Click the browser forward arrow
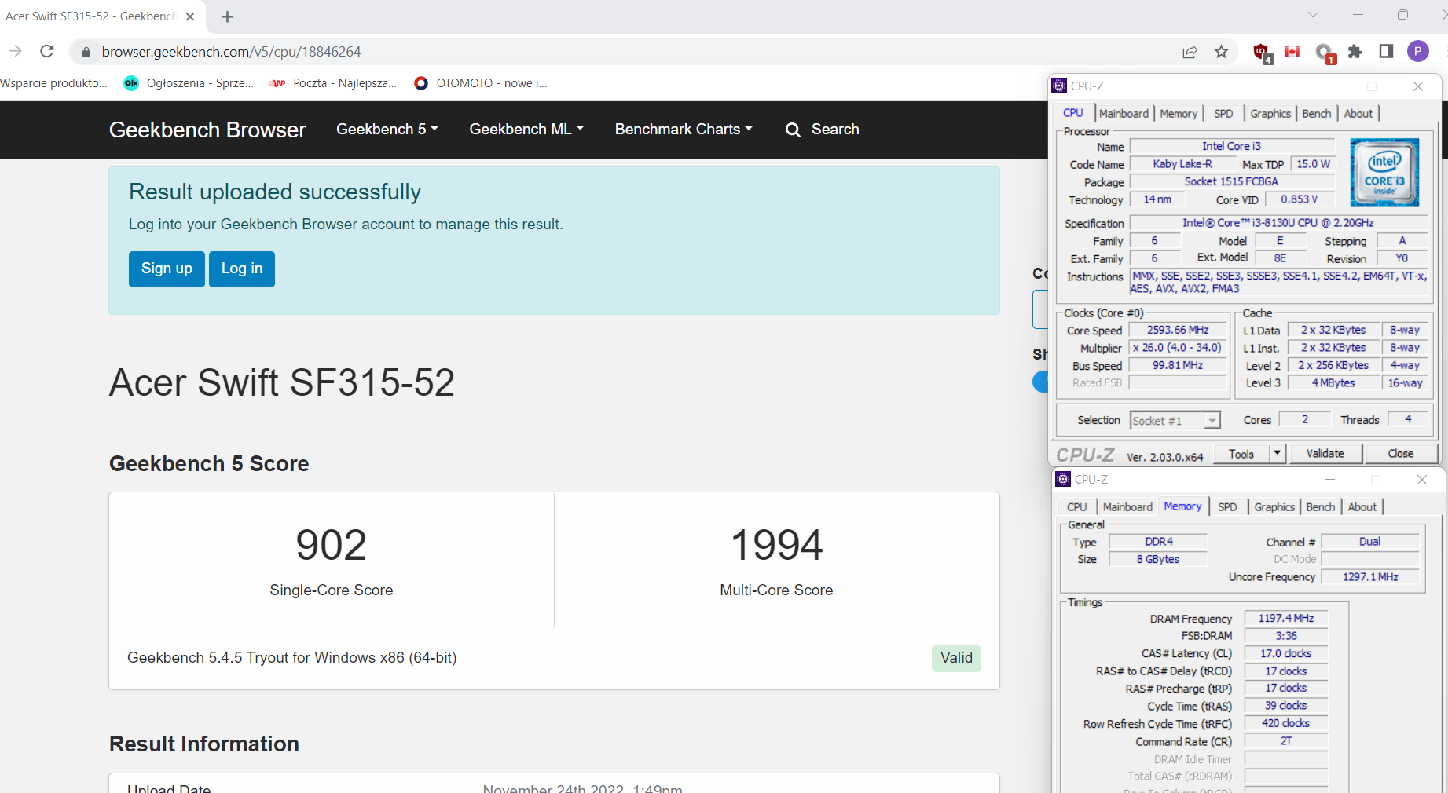The image size is (1448, 793). coord(15,51)
